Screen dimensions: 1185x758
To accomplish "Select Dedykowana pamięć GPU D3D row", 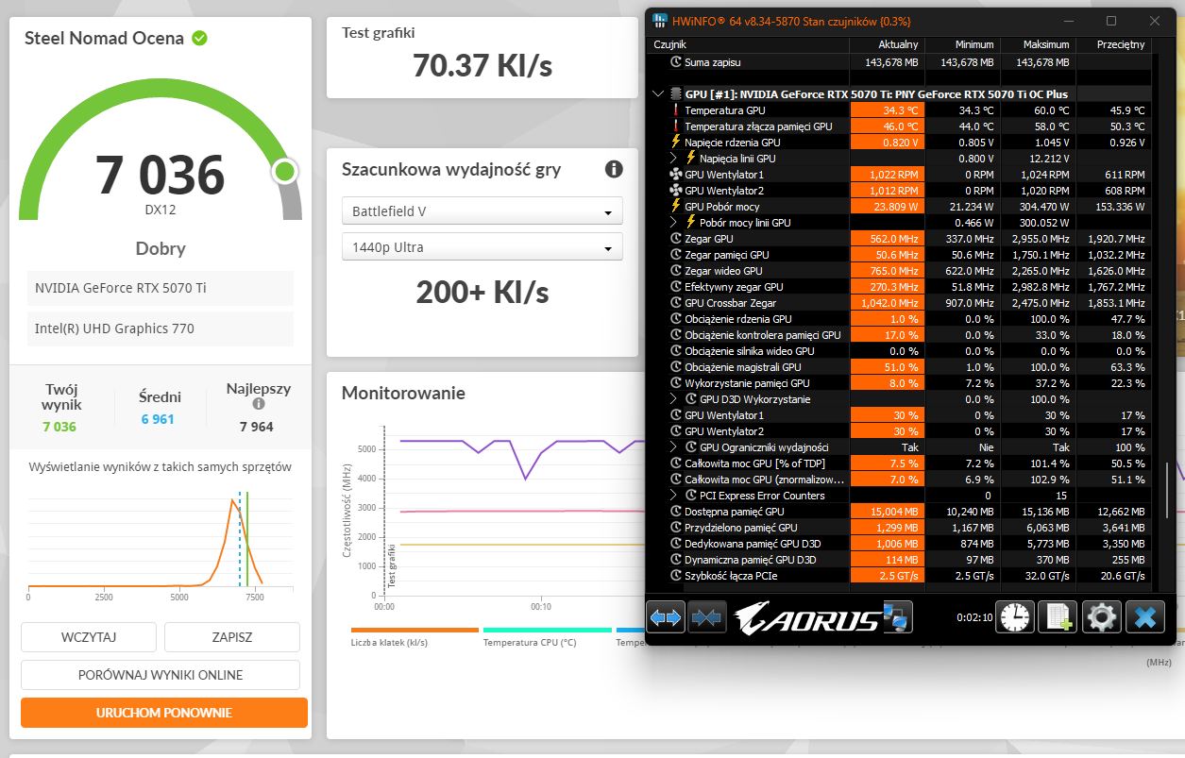I will 901,544.
